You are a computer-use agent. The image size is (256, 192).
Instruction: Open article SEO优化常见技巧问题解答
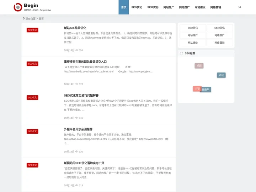[x=81, y=96]
